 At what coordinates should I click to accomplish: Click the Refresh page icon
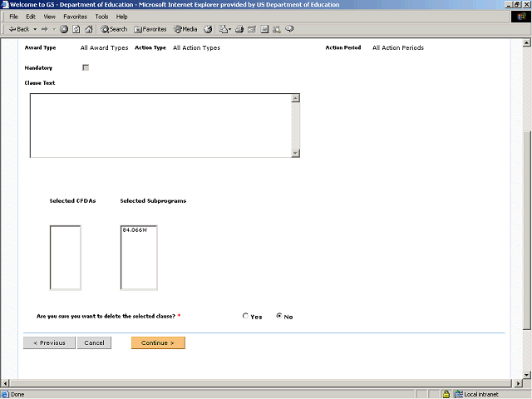coord(76,29)
